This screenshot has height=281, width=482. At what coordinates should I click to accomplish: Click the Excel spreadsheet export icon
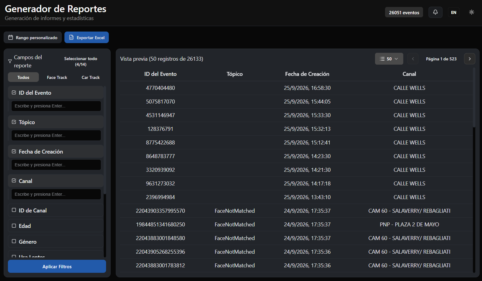point(71,37)
